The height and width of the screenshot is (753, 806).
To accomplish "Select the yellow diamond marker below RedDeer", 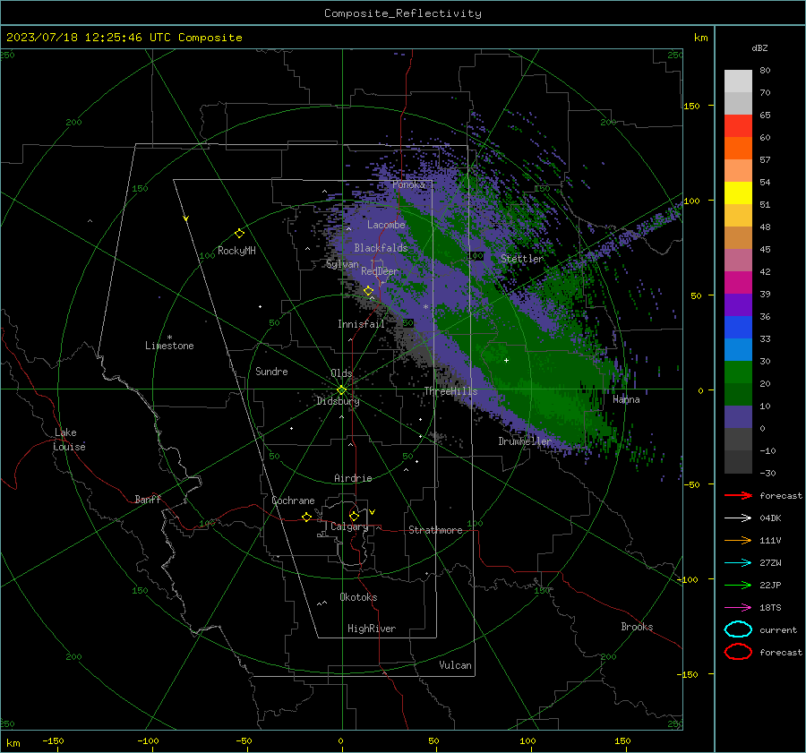I will [368, 291].
